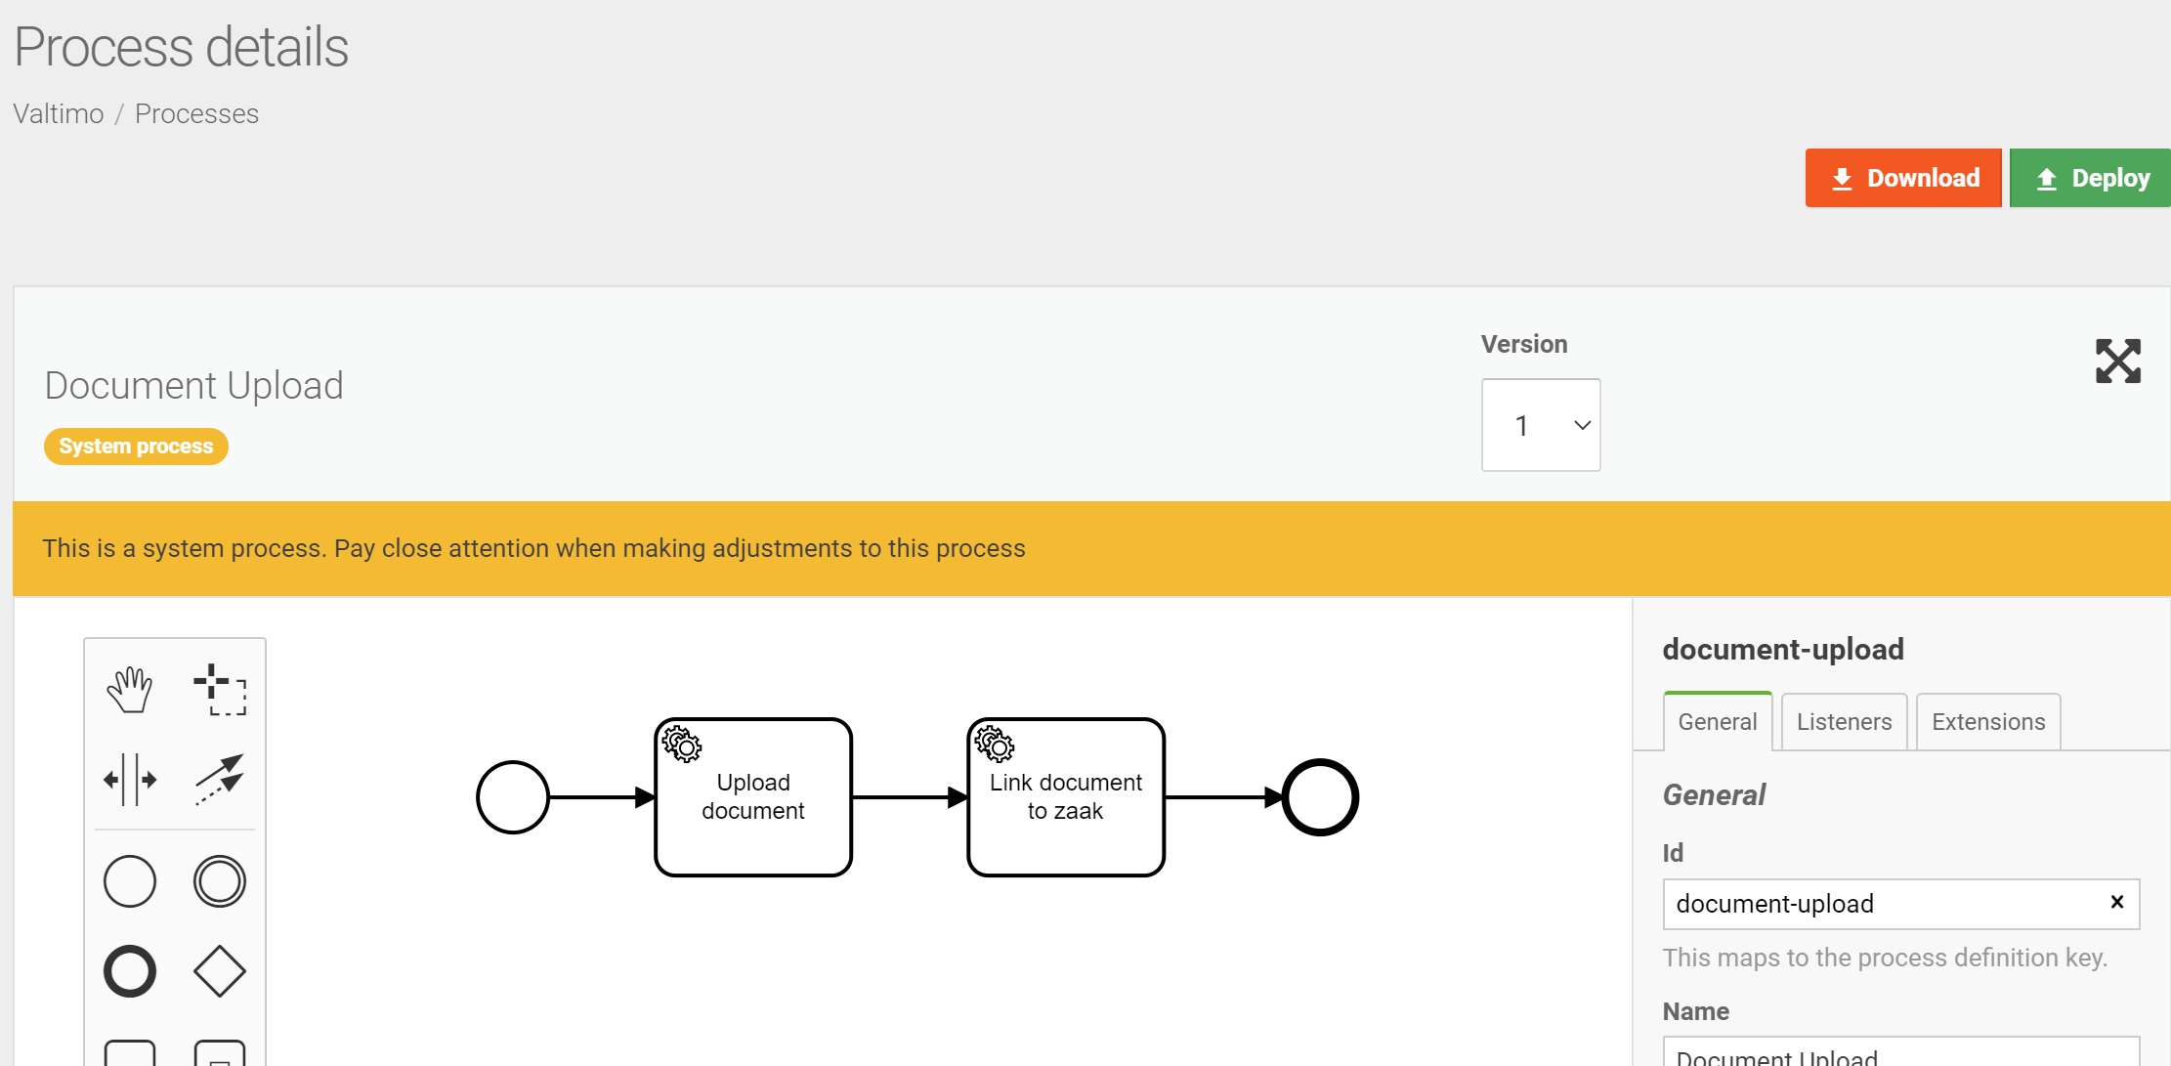2171x1066 pixels.
Task: Clear the Id field with X
Action: (2116, 902)
